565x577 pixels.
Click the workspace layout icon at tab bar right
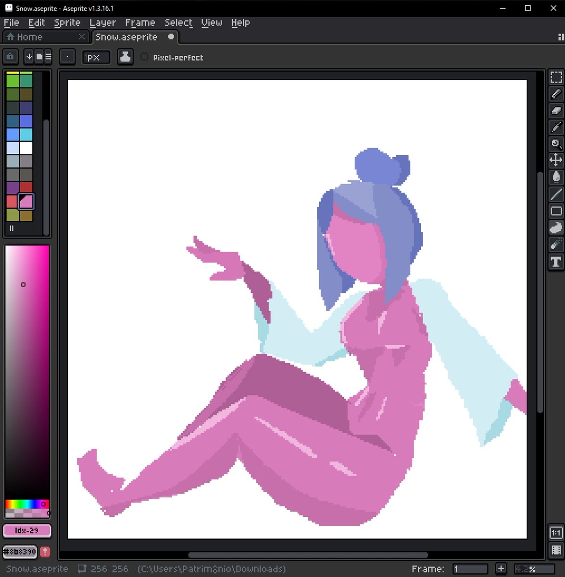click(561, 37)
